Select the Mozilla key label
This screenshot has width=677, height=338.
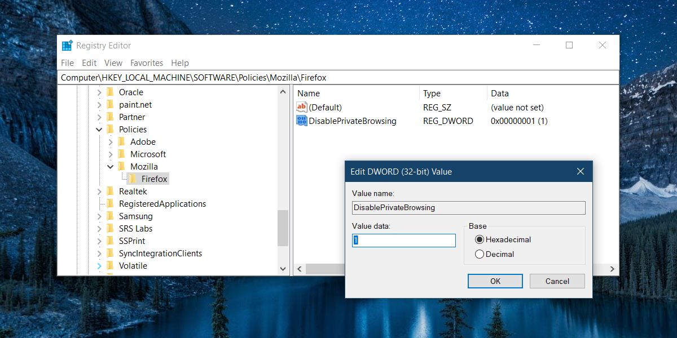click(x=144, y=167)
